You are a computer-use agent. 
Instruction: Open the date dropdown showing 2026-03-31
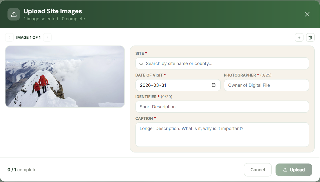pos(178,85)
